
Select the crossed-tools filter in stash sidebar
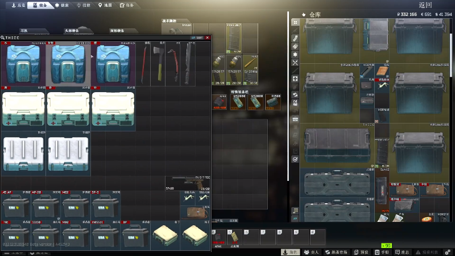[x=295, y=63]
